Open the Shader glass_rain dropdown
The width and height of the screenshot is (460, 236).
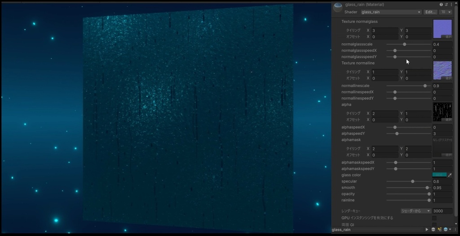tap(391, 12)
